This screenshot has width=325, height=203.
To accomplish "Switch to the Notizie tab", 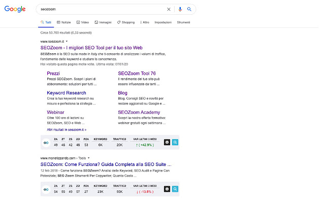I will pyautogui.click(x=64, y=22).
